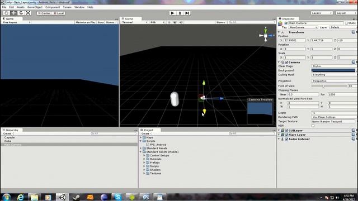Open the Project Create button
Image resolution: width=358 pixels, height=201 pixels.
point(146,133)
